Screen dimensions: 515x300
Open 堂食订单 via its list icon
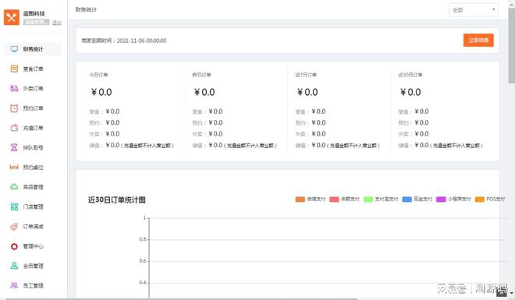pos(14,69)
